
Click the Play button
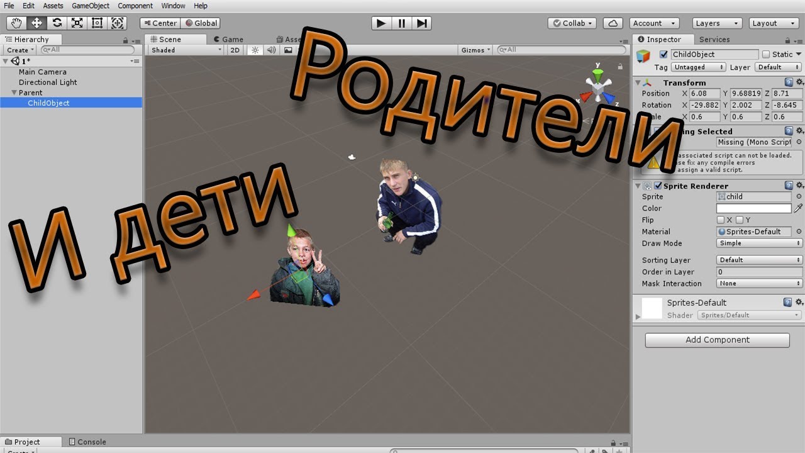point(381,23)
